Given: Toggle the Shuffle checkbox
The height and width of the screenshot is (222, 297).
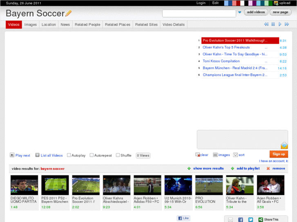Looking at the screenshot, I should click(118, 155).
